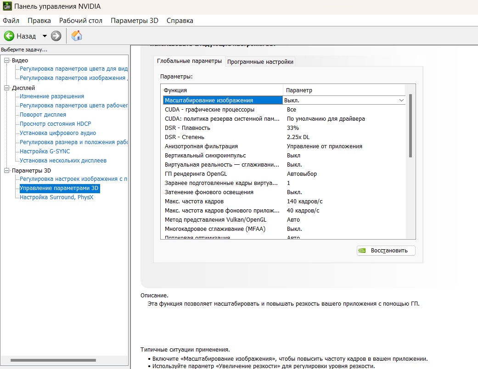Click the Восстановить button
Viewport: 478px width, 369px height.
[x=386, y=251]
